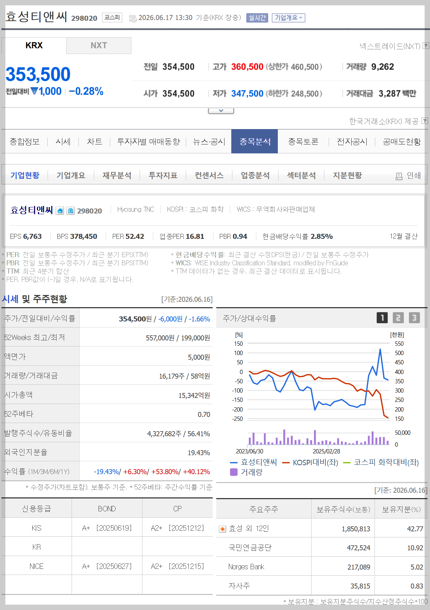Click the 거래대금 value 3,287 백만
430x610 pixels.
click(x=397, y=94)
